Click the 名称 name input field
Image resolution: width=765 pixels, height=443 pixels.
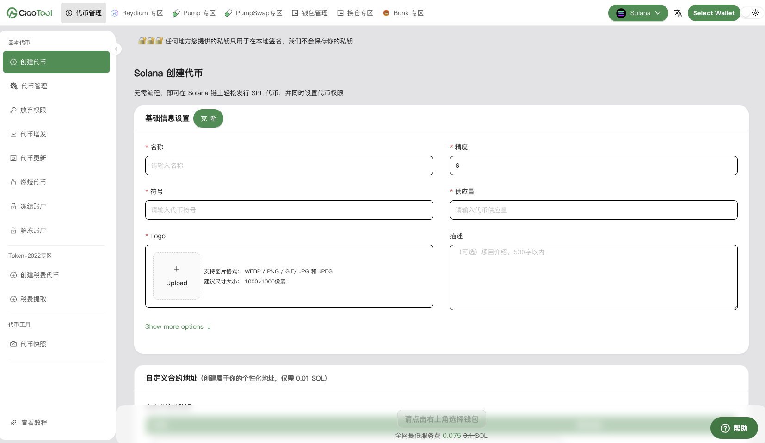(289, 166)
